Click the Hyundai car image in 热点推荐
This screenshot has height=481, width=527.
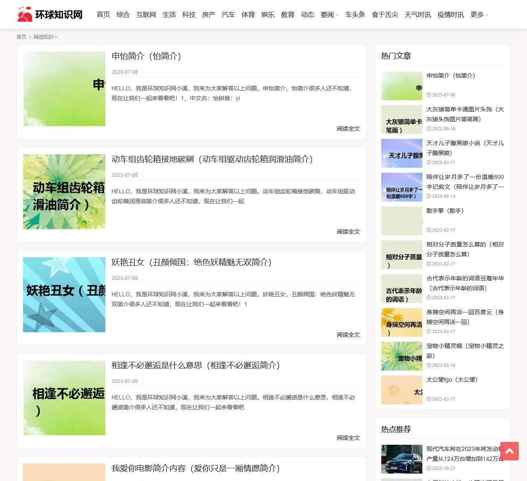click(402, 459)
